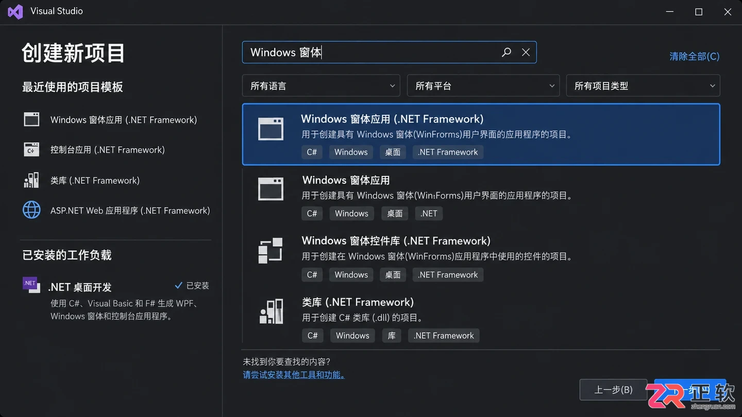Click the Windows 窗体应用 (.NET) result icon

(x=271, y=189)
